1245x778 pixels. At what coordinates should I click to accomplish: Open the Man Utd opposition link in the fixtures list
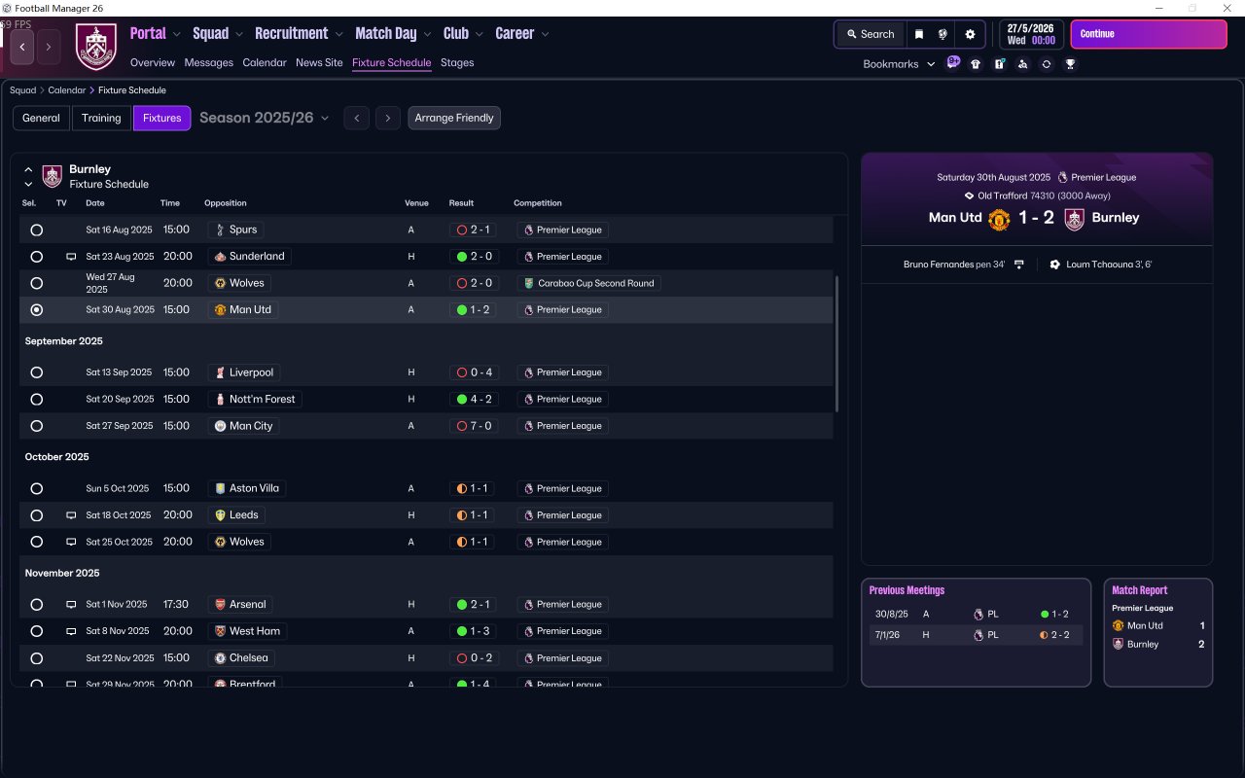pos(242,310)
